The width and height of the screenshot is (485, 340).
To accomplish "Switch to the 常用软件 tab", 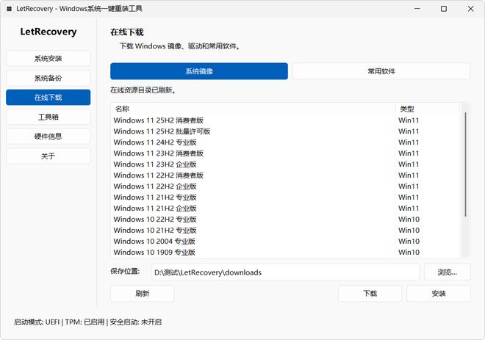I will click(x=381, y=71).
